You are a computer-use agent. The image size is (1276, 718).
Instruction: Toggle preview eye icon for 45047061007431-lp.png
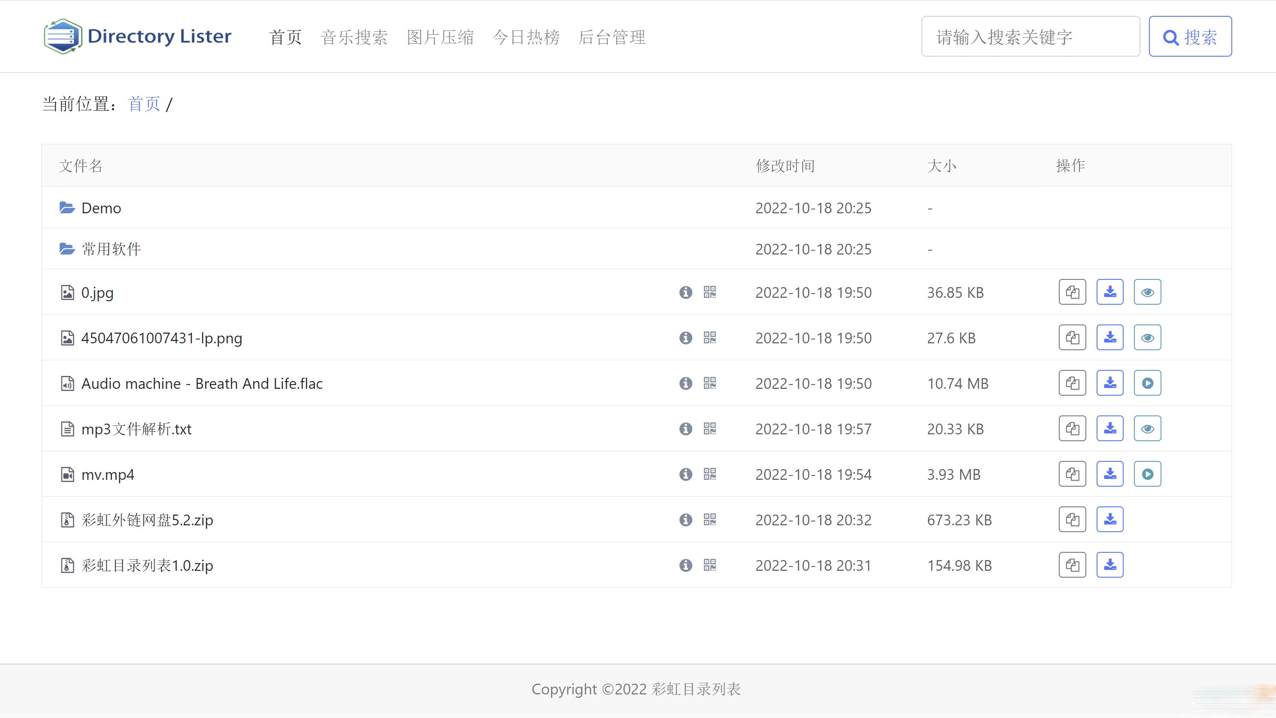click(x=1147, y=337)
